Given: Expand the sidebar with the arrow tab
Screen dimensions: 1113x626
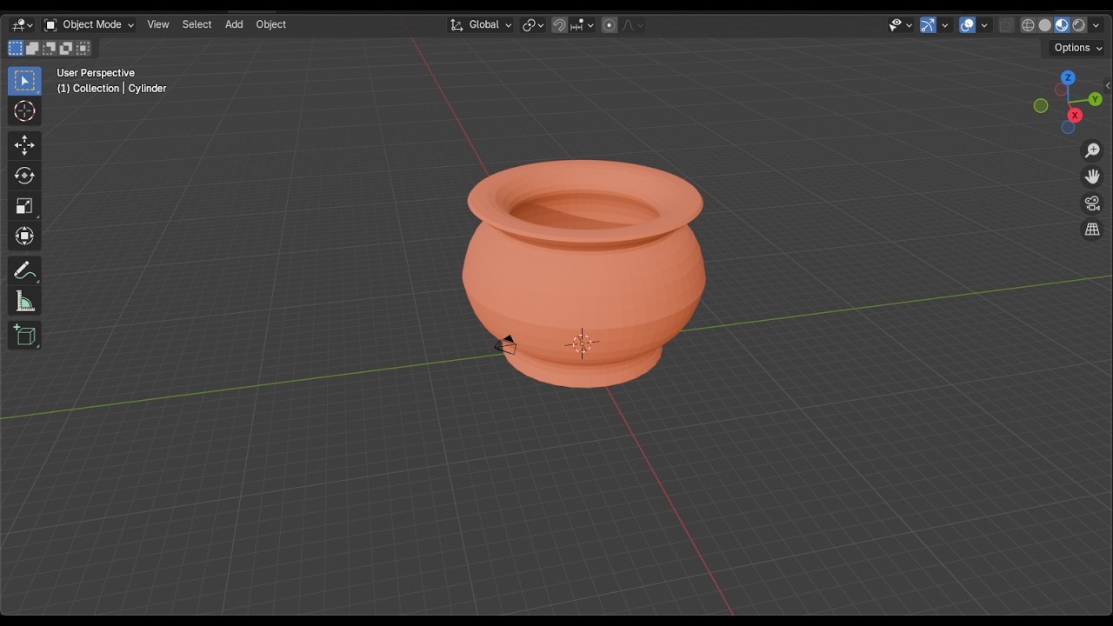Looking at the screenshot, I should tap(1108, 85).
